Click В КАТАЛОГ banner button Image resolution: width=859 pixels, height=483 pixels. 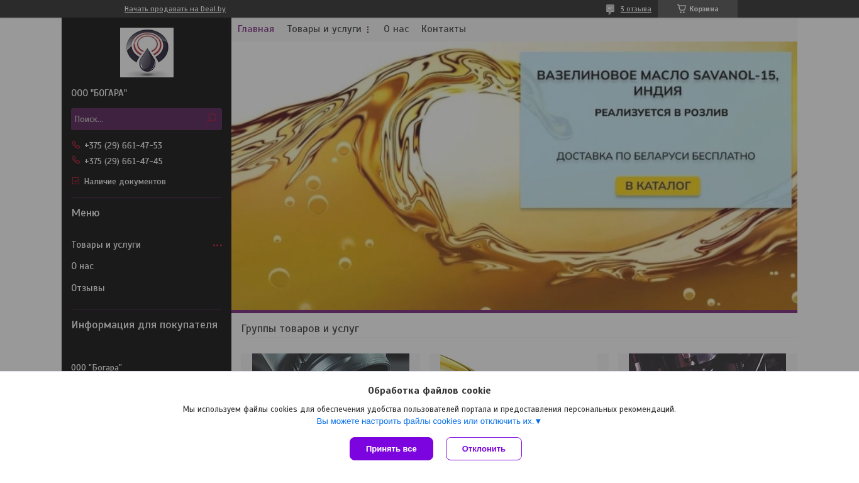(x=658, y=186)
